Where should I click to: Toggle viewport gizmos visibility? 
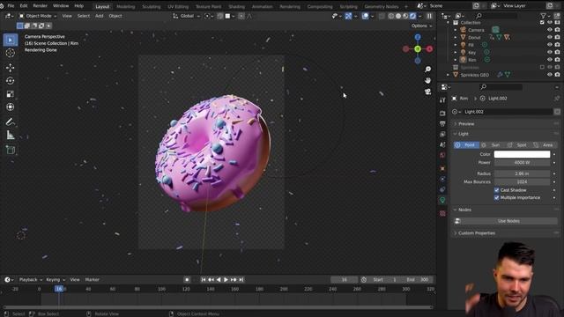(x=348, y=16)
